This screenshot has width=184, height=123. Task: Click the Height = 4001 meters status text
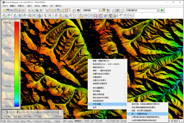pyautogui.click(x=64, y=121)
